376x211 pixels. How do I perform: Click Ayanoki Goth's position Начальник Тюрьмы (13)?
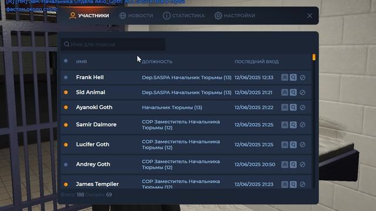[172, 107]
